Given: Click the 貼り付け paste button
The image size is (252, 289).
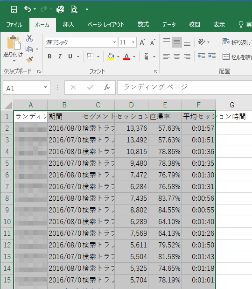Looking at the screenshot, I should pyautogui.click(x=13, y=49).
